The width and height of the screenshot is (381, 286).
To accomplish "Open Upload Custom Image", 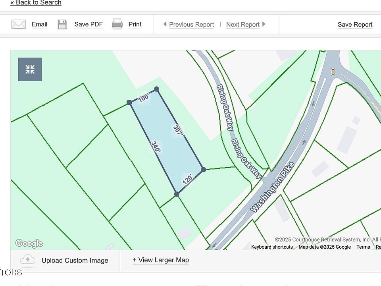I will point(75,261).
